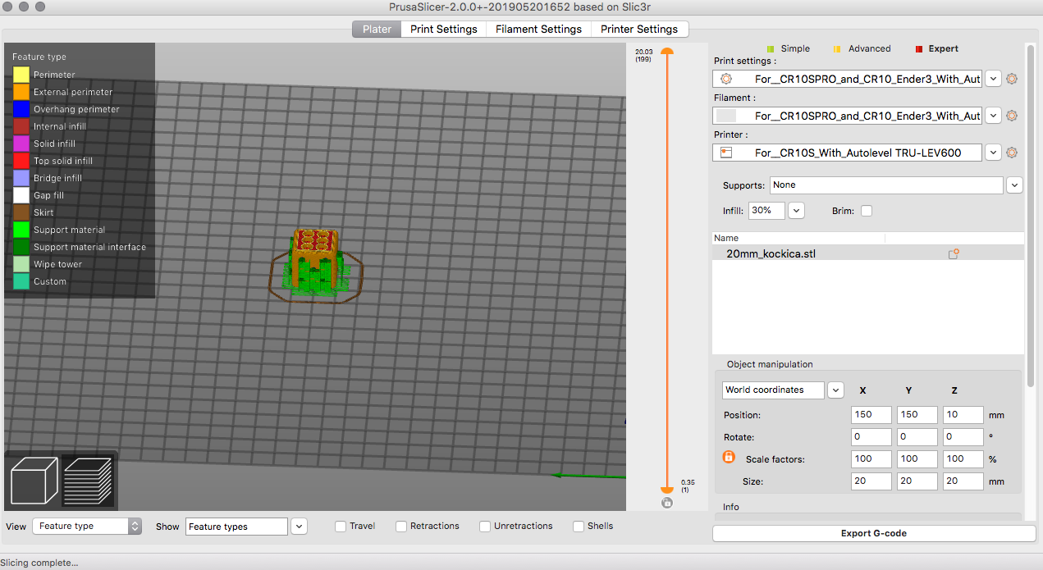Image resolution: width=1043 pixels, height=570 pixels.
Task: Enable the Brim checkbox
Action: point(867,211)
